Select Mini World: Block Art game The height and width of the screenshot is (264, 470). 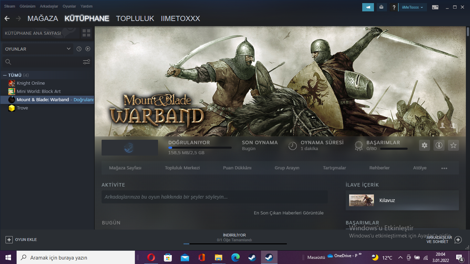(47, 91)
